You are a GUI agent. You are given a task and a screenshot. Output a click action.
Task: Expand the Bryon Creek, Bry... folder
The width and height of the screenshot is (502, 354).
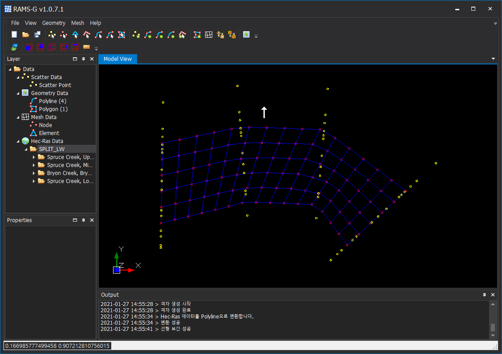click(x=34, y=173)
